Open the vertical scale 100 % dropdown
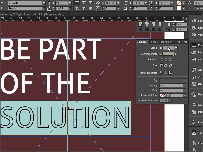Image resolution: width=203 pixels, height=152 pixels. click(146, 3)
